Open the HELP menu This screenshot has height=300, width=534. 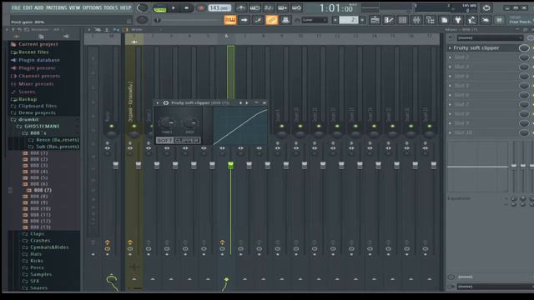coord(125,7)
